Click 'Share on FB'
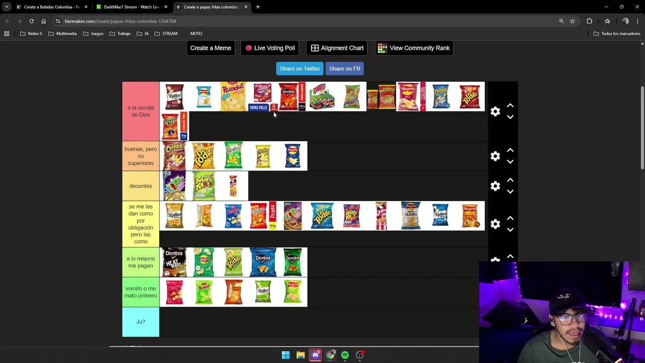The width and height of the screenshot is (645, 363). (x=345, y=69)
